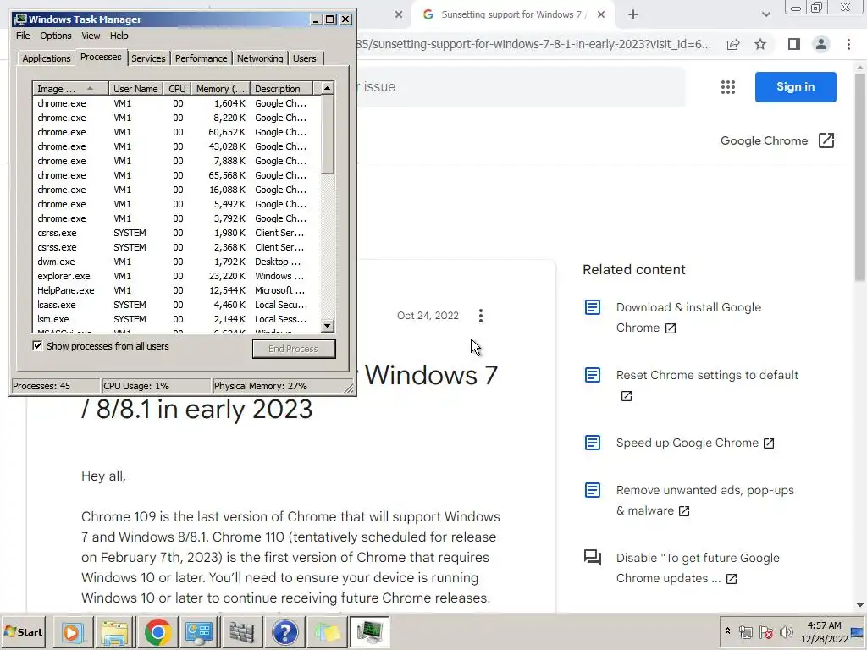Select the dwm.exe process row
Image resolution: width=867 pixels, height=650 pixels.
coord(177,262)
